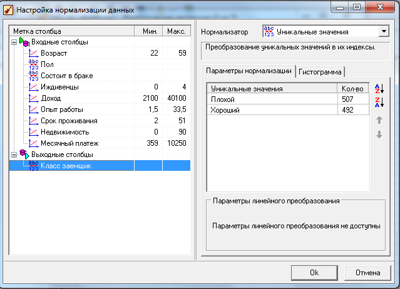Select the Плохой unique value row
The width and height of the screenshot is (400, 289).
coord(288,99)
